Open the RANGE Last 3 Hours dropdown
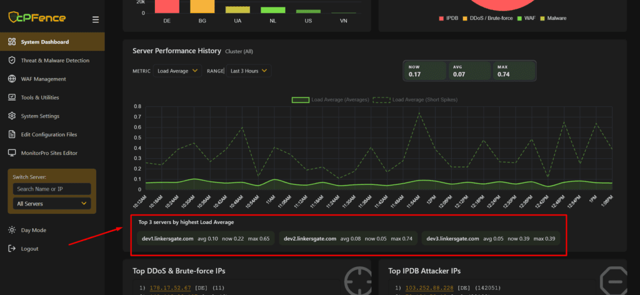This screenshot has height=295, width=640. (x=248, y=71)
